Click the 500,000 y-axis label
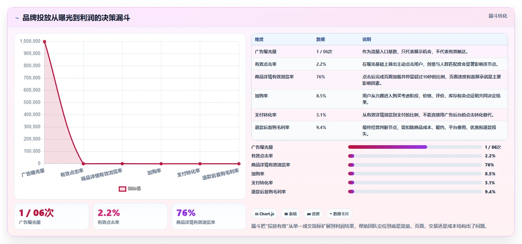Screen dimensions: 522x244 pos(31,102)
